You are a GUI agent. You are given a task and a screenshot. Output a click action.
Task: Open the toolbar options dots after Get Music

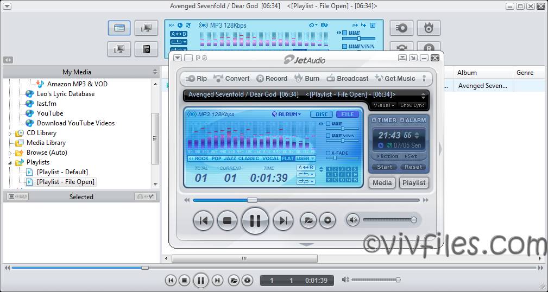(424, 79)
